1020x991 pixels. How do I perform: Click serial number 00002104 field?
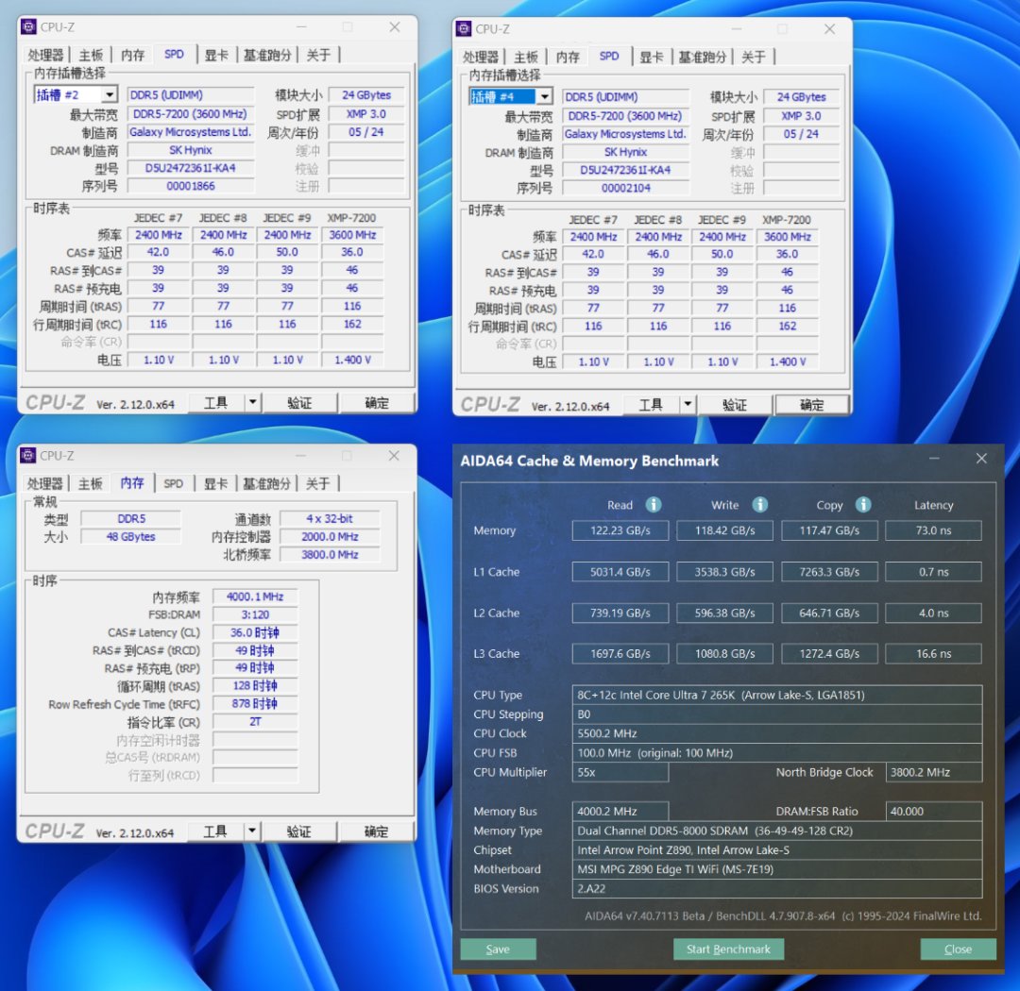[x=626, y=188]
